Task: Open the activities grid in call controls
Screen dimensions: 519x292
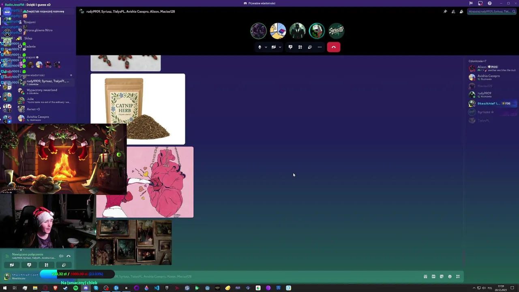Action: [300, 47]
